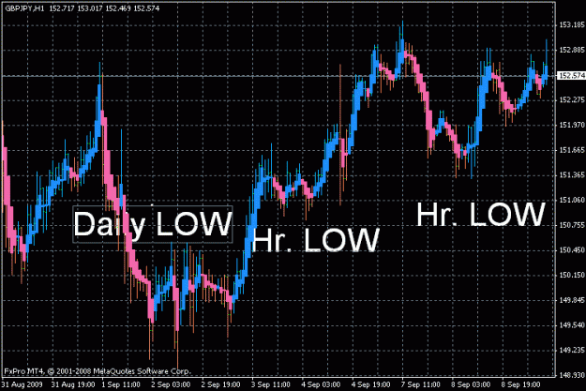586x391 pixels.
Task: Click the 151.365 price axis label
Action: pos(572,175)
